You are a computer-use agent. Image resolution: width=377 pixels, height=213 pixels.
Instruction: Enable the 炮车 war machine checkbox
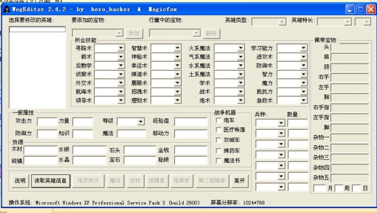point(219,121)
